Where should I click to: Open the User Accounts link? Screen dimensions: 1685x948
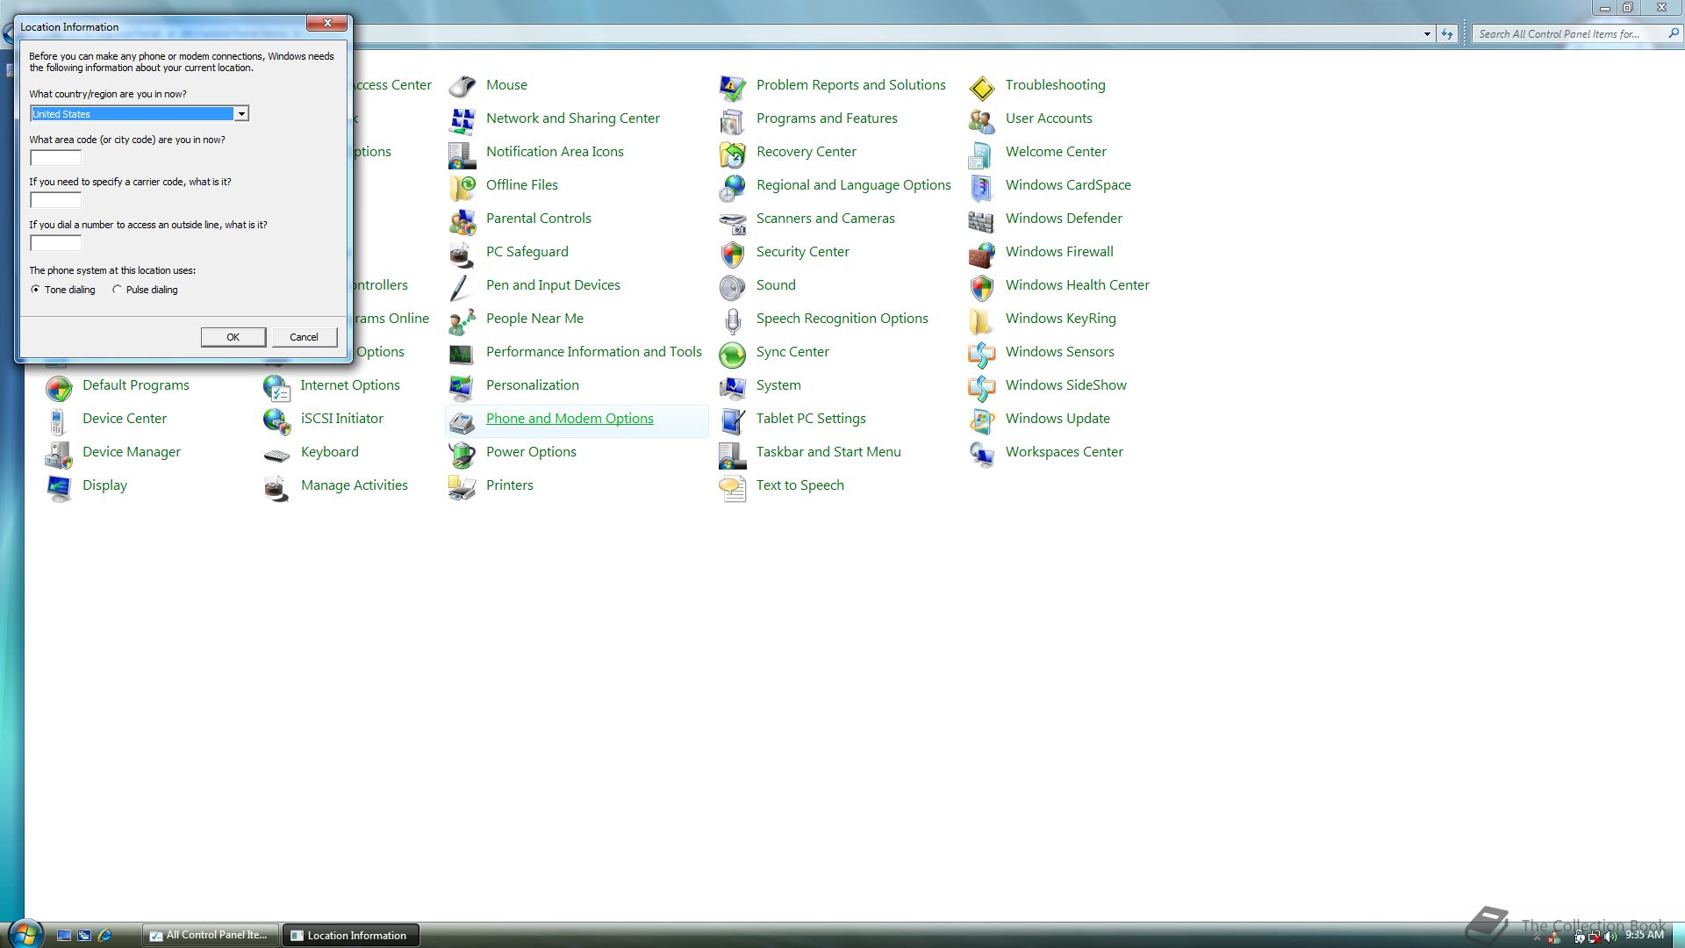pos(1049,118)
